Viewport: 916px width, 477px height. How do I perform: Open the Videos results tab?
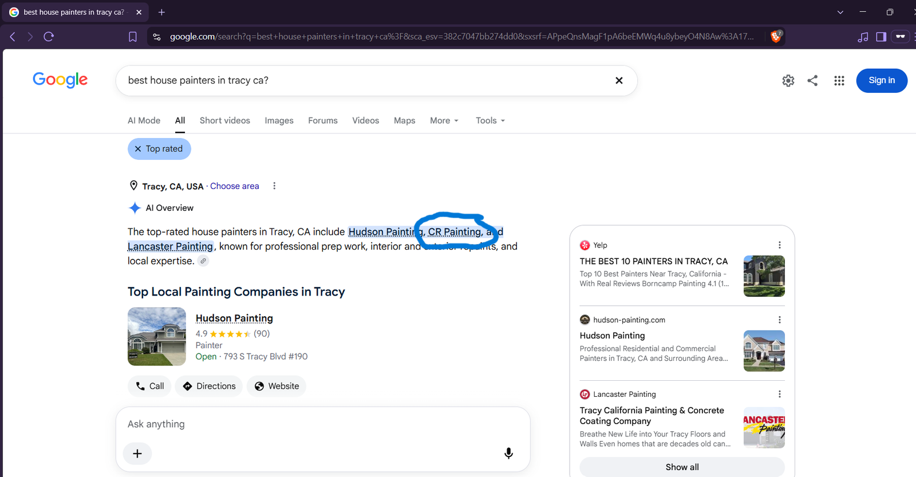365,121
